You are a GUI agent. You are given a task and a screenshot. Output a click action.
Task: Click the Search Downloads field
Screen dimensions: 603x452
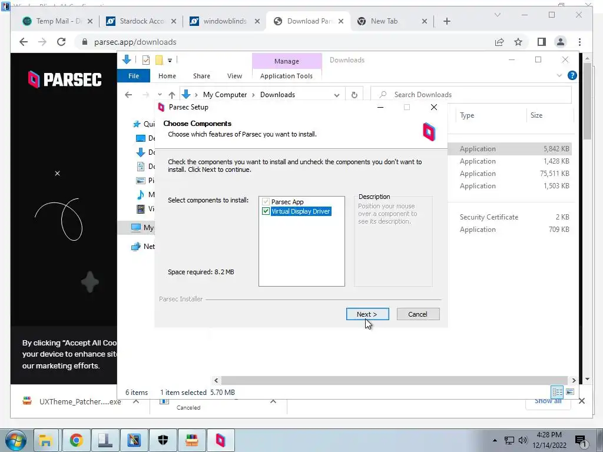coord(471,95)
